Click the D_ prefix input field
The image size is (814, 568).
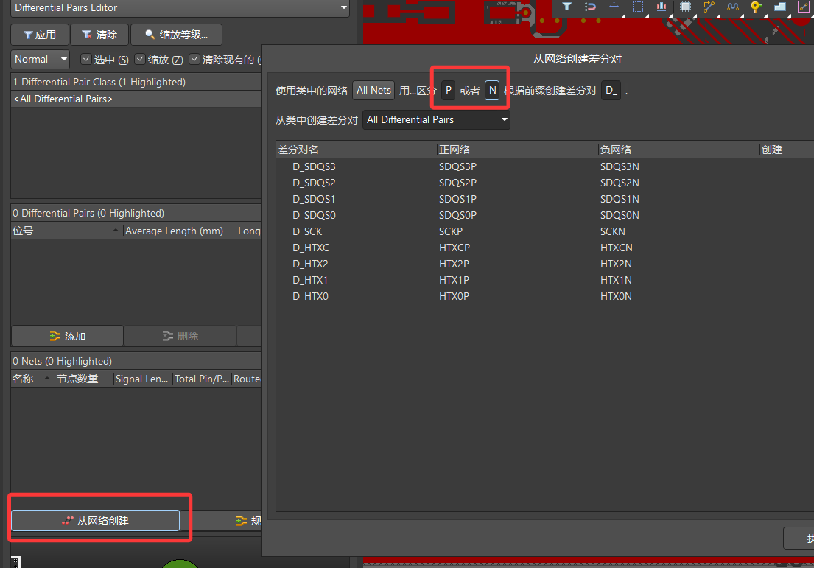[611, 91]
